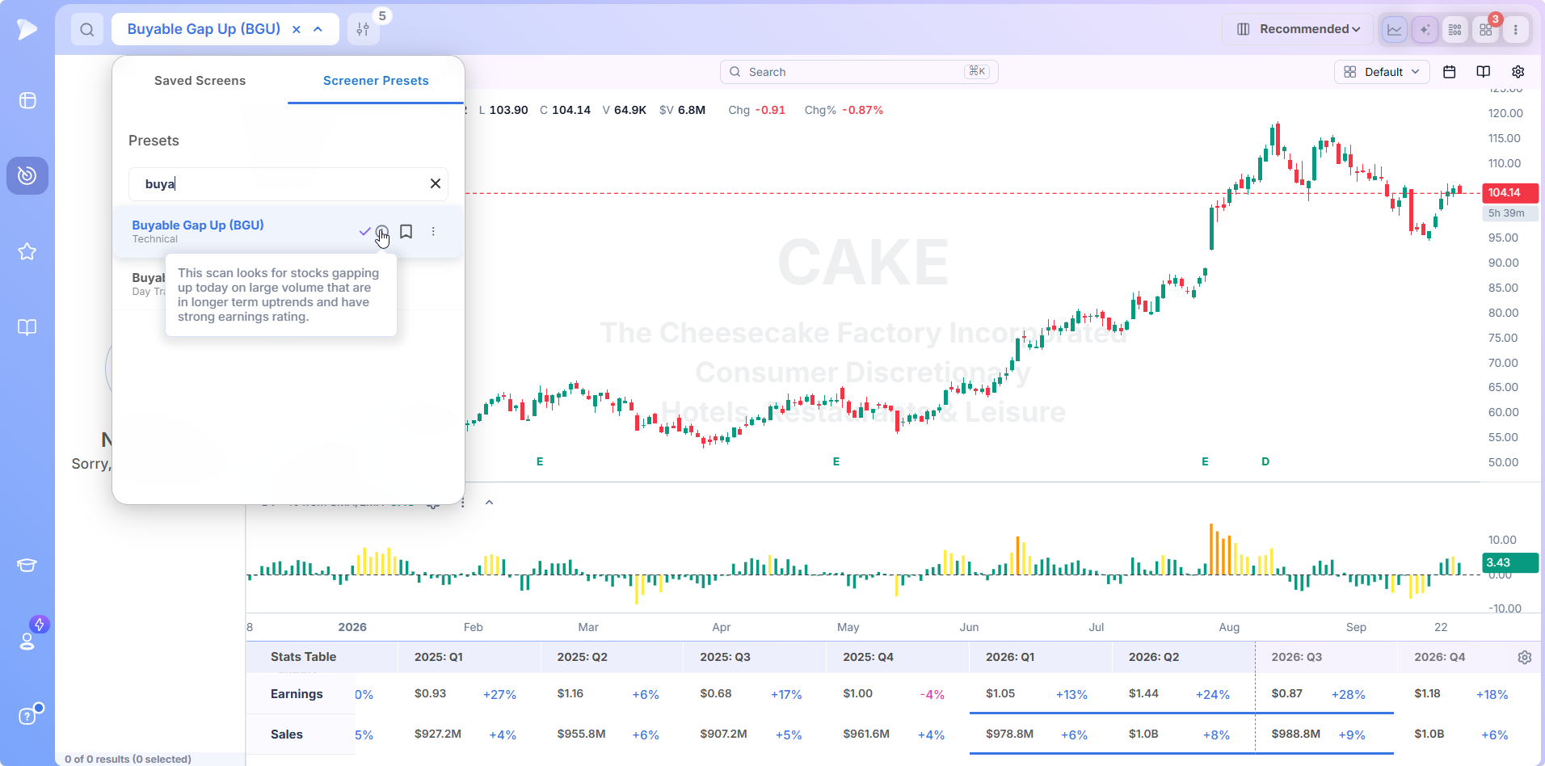This screenshot has height=766, width=1545.
Task: Click the symbol Search field above chart
Action: coord(859,72)
